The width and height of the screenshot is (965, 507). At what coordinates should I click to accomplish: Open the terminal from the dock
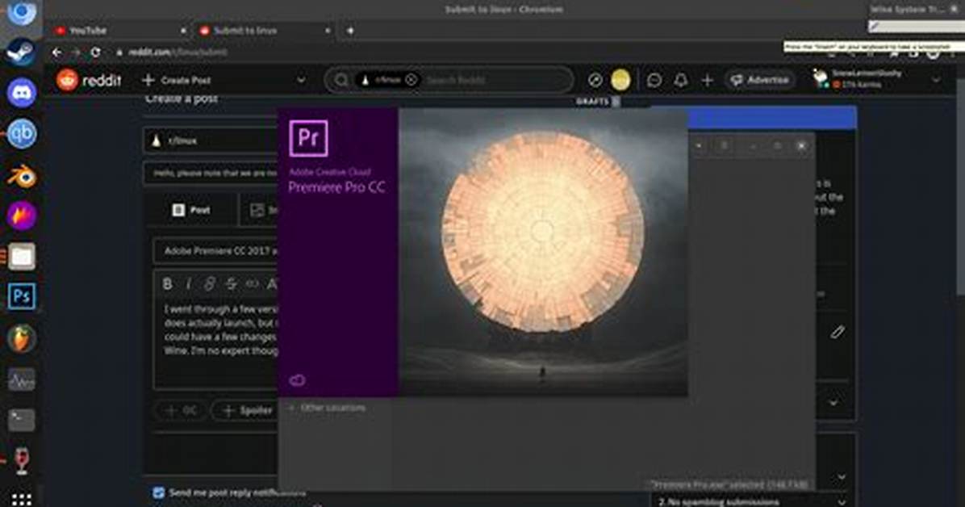[x=21, y=420]
